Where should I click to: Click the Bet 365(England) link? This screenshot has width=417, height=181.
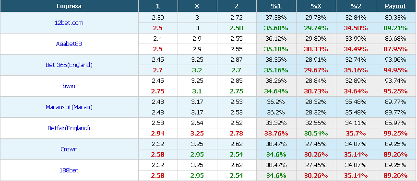pyautogui.click(x=69, y=65)
